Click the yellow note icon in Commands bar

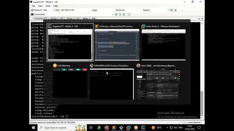pos(129,15)
